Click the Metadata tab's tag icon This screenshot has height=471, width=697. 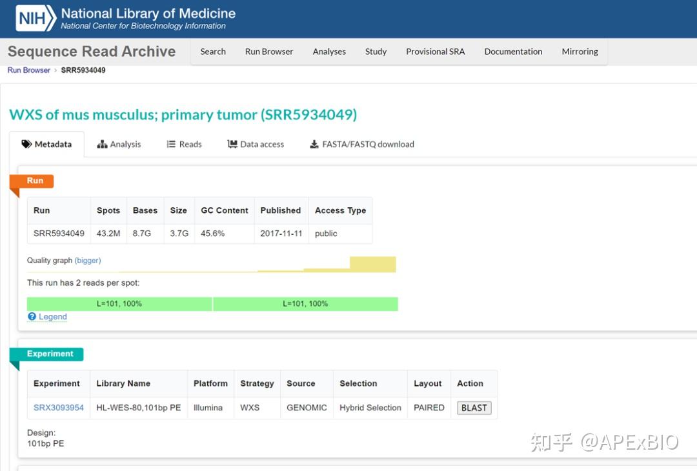coord(26,144)
